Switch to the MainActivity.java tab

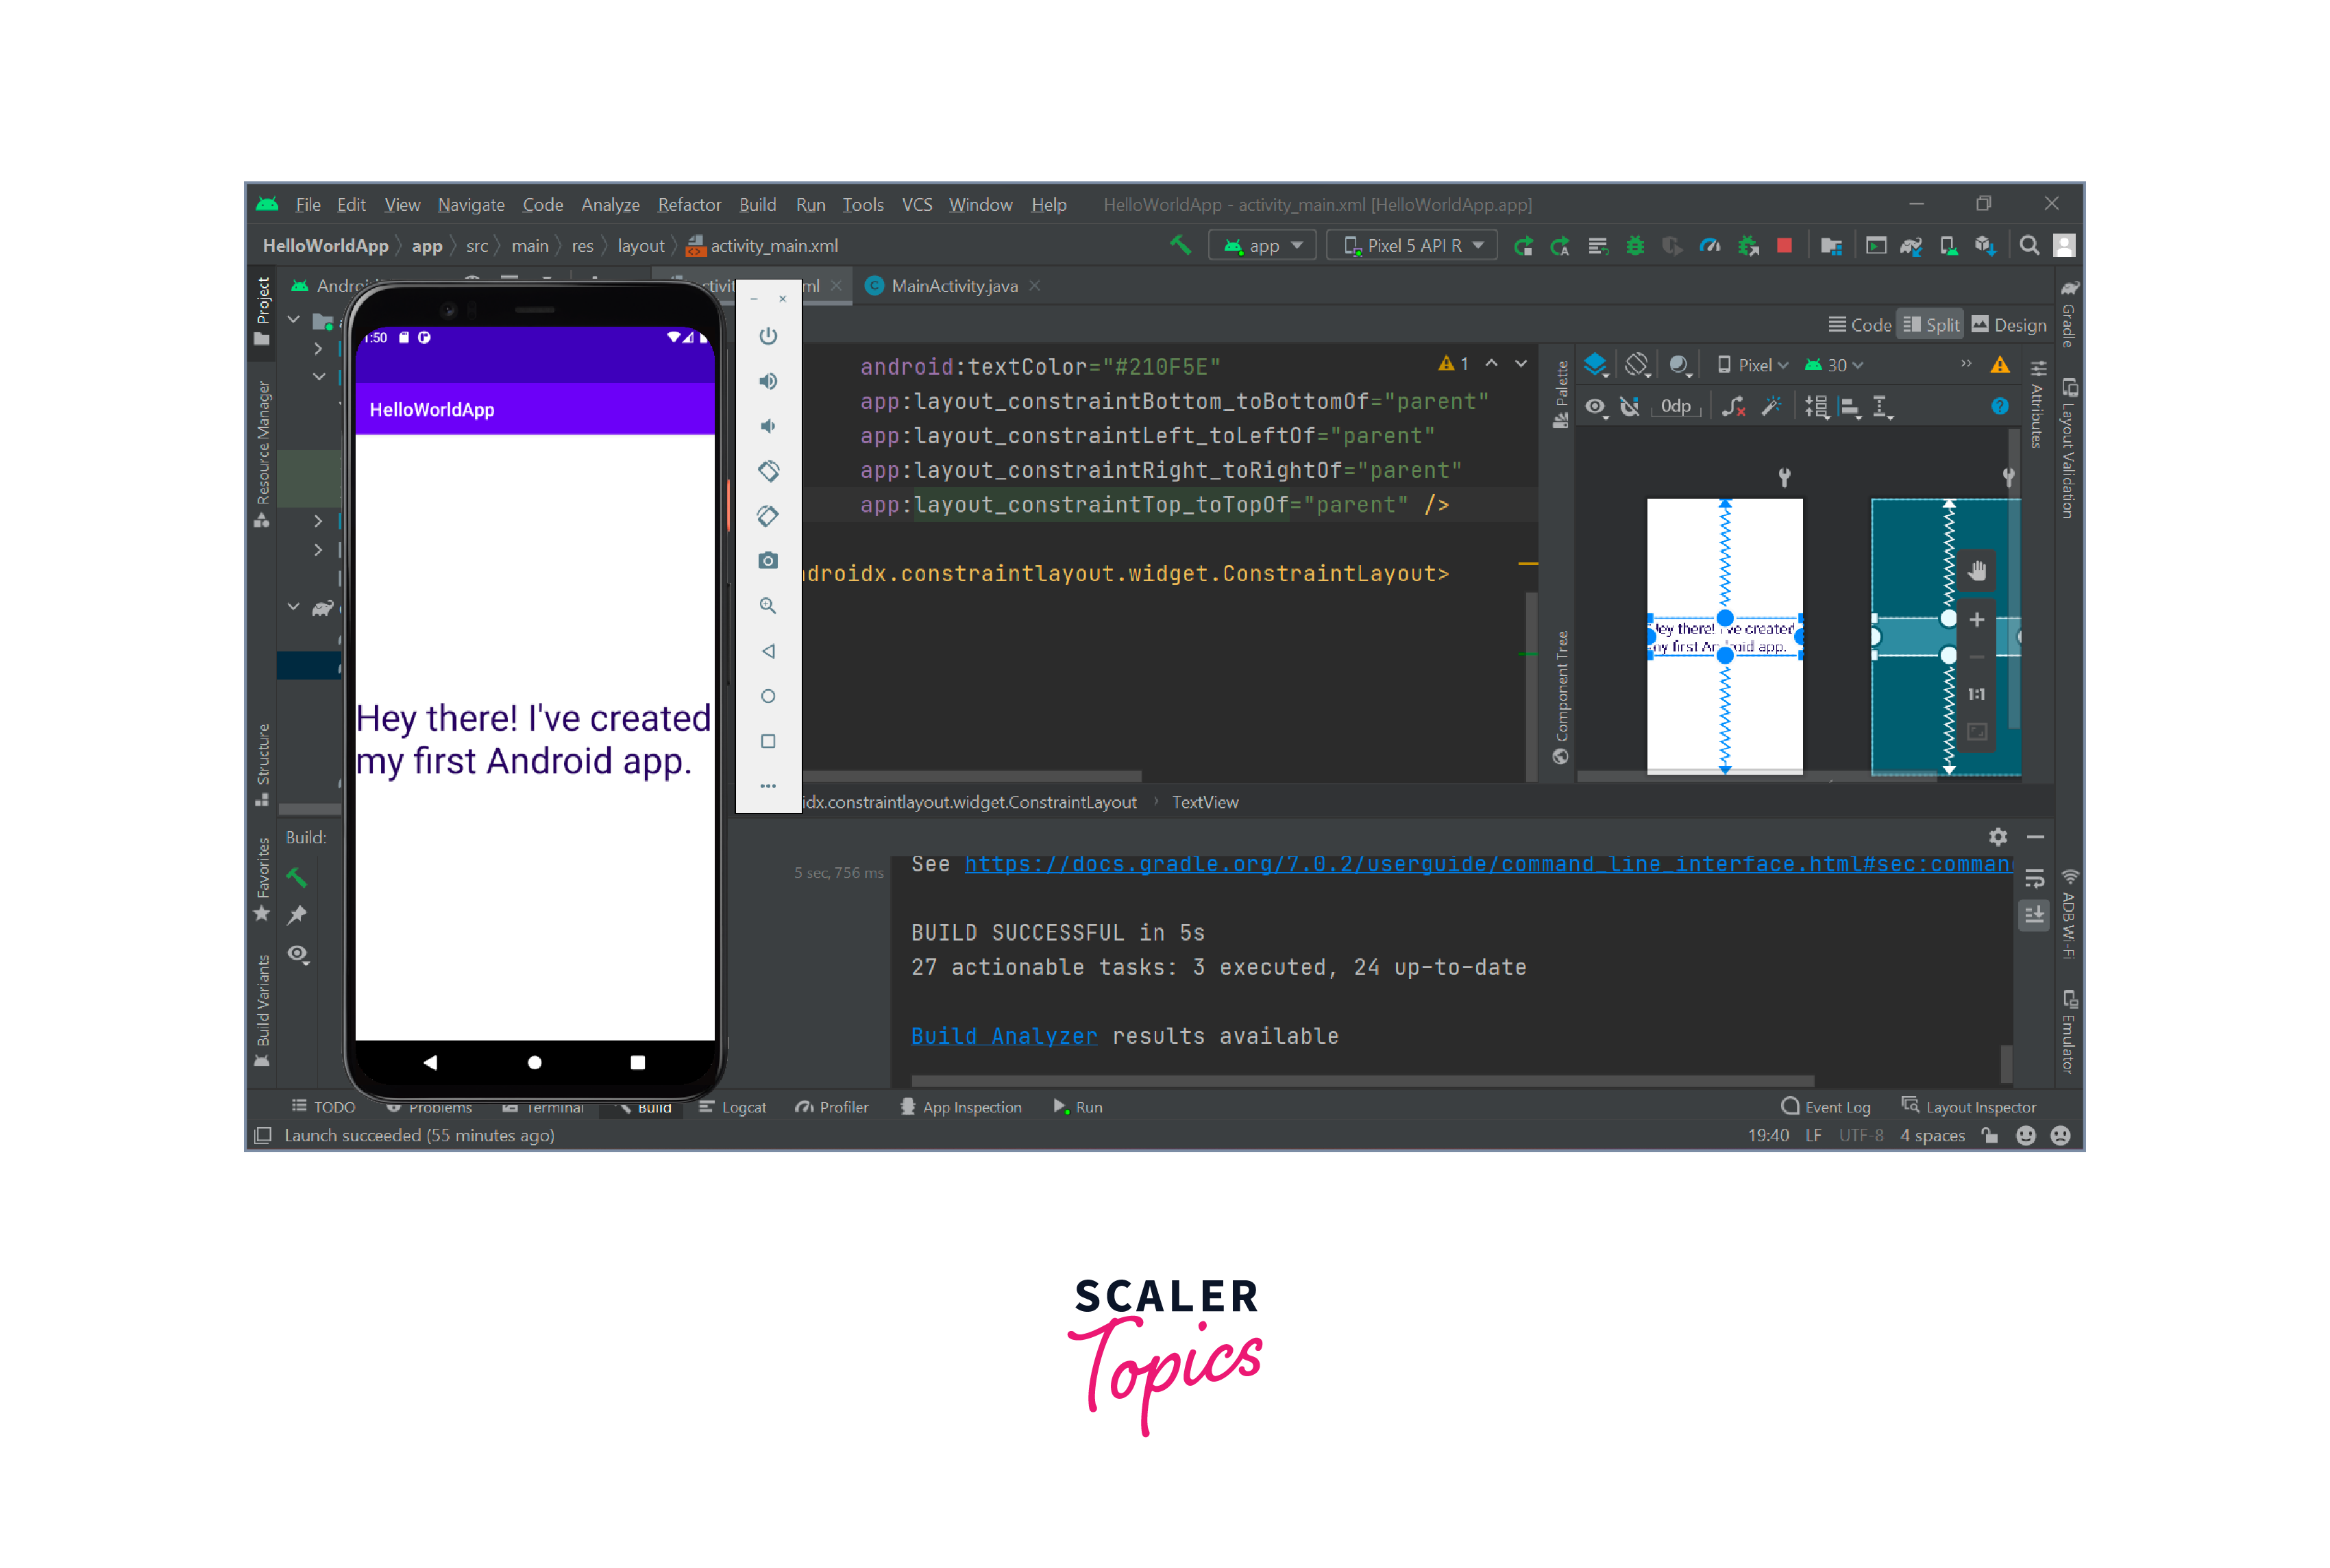(953, 286)
